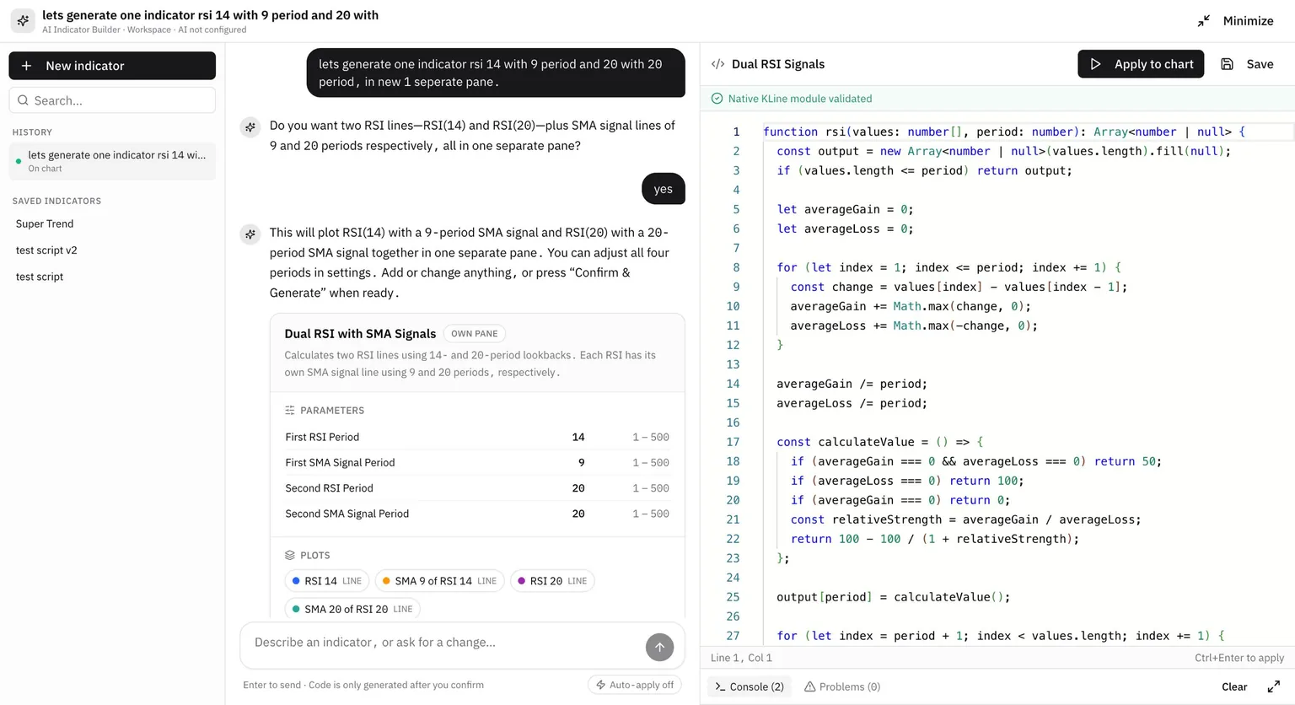
Task: Click the 'Ctrl+Enter to apply' hint
Action: point(1239,658)
